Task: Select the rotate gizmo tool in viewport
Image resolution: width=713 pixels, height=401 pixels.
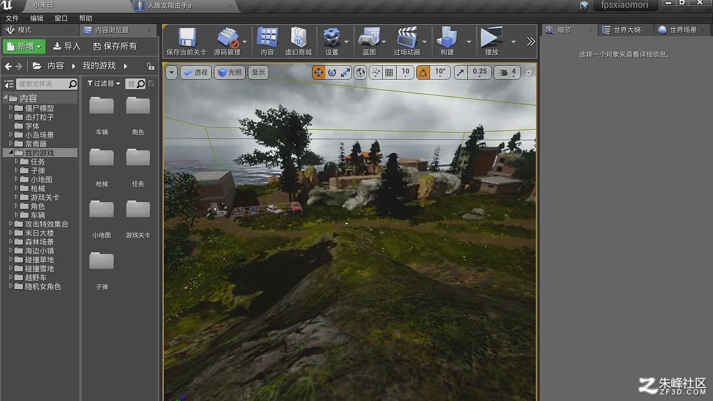Action: [332, 72]
